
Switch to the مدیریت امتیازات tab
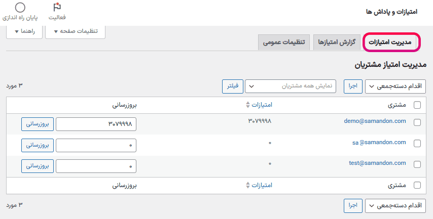tap(390, 42)
